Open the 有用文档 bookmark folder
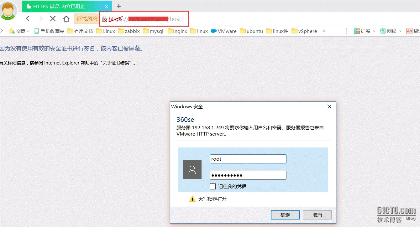 [x=80, y=31]
